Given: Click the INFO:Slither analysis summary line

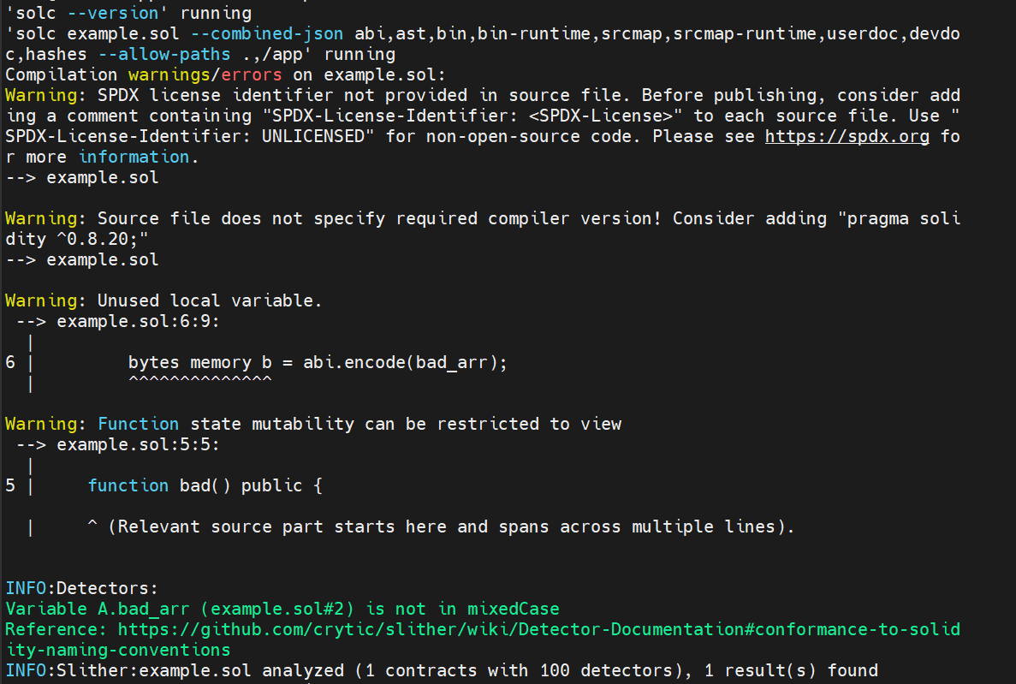Looking at the screenshot, I should click(441, 670).
